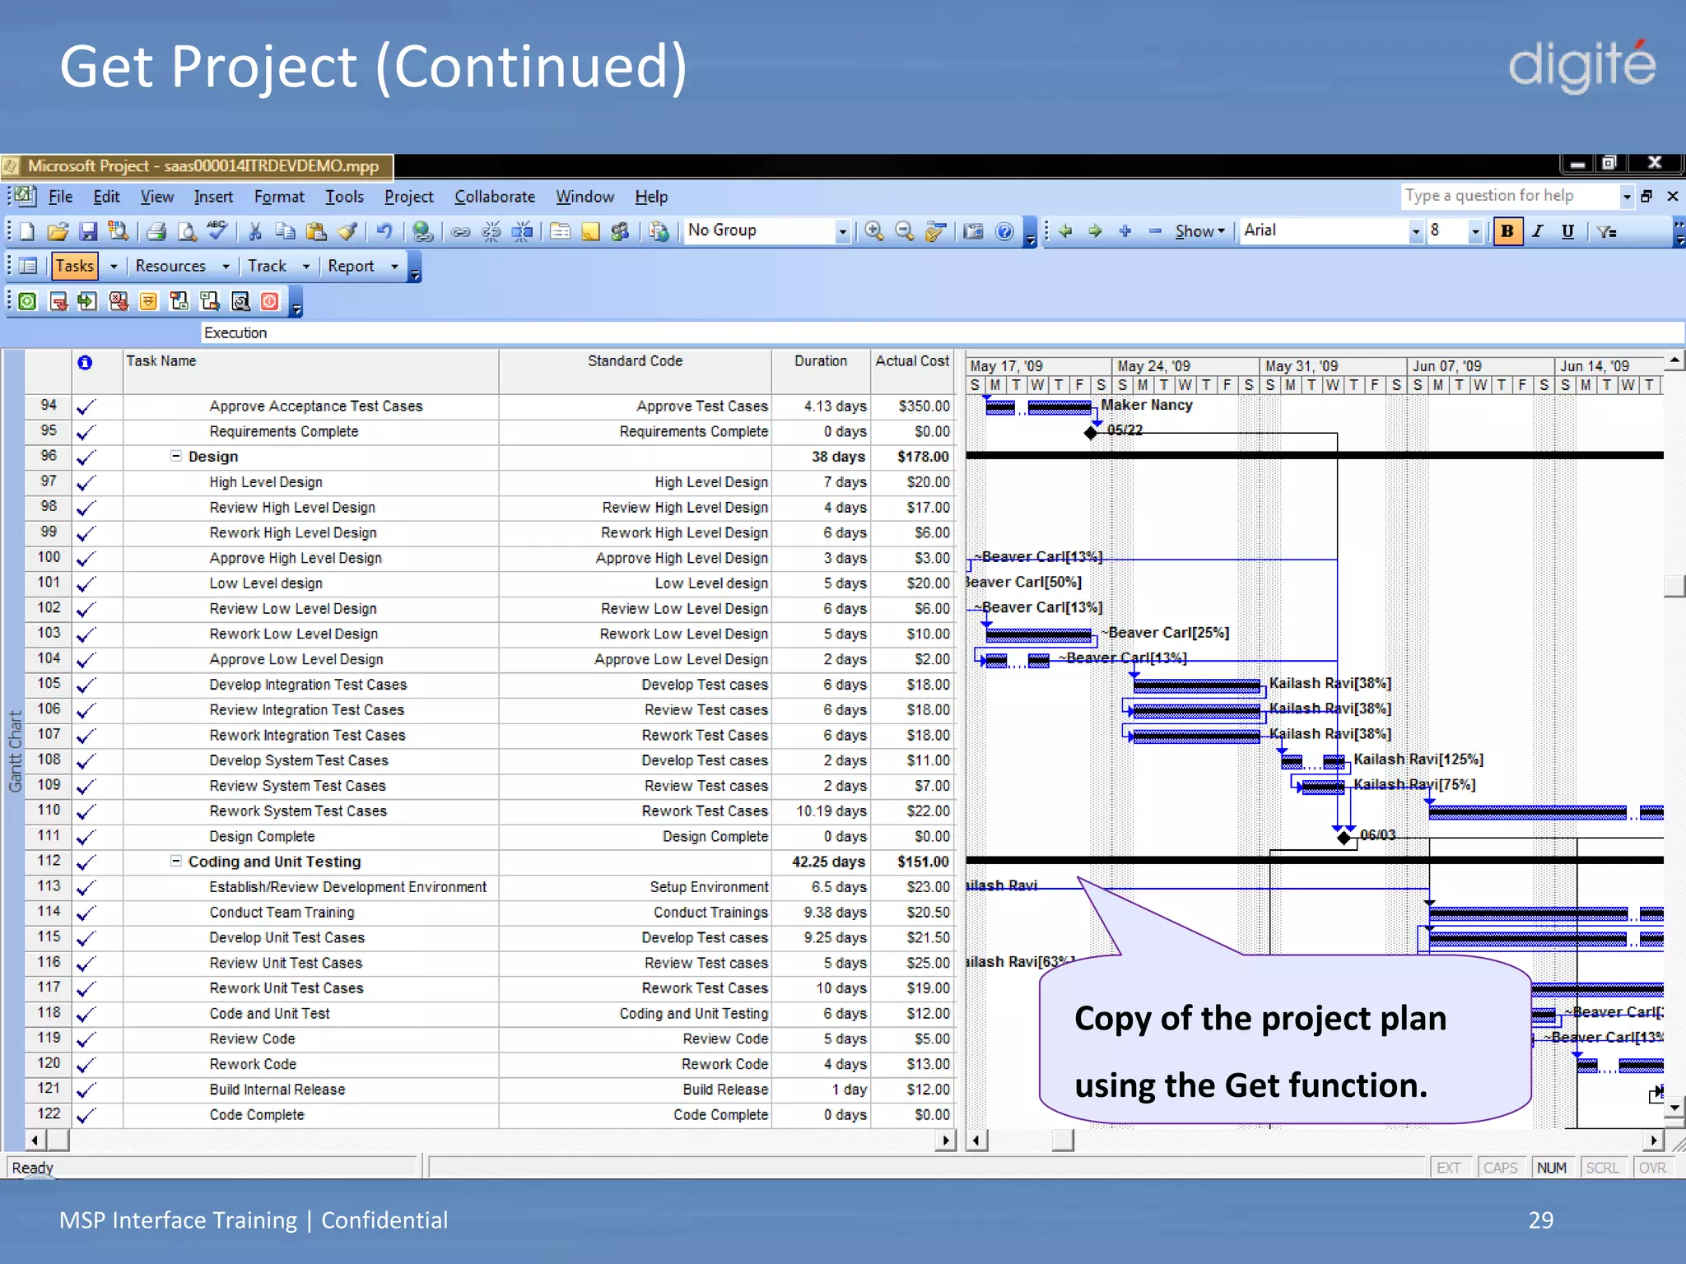Click the Type a question for help field

pos(1511,196)
